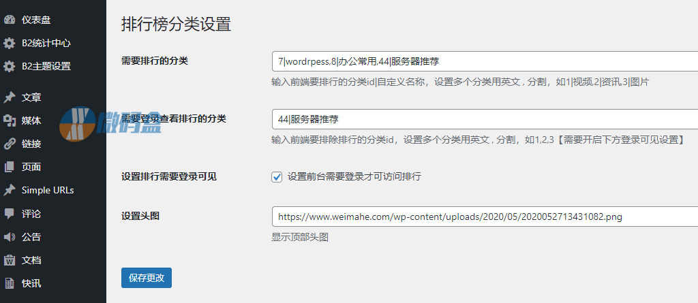Click the chain link icon beside 链接
Image resolution: width=698 pixels, height=303 pixels.
(x=10, y=144)
